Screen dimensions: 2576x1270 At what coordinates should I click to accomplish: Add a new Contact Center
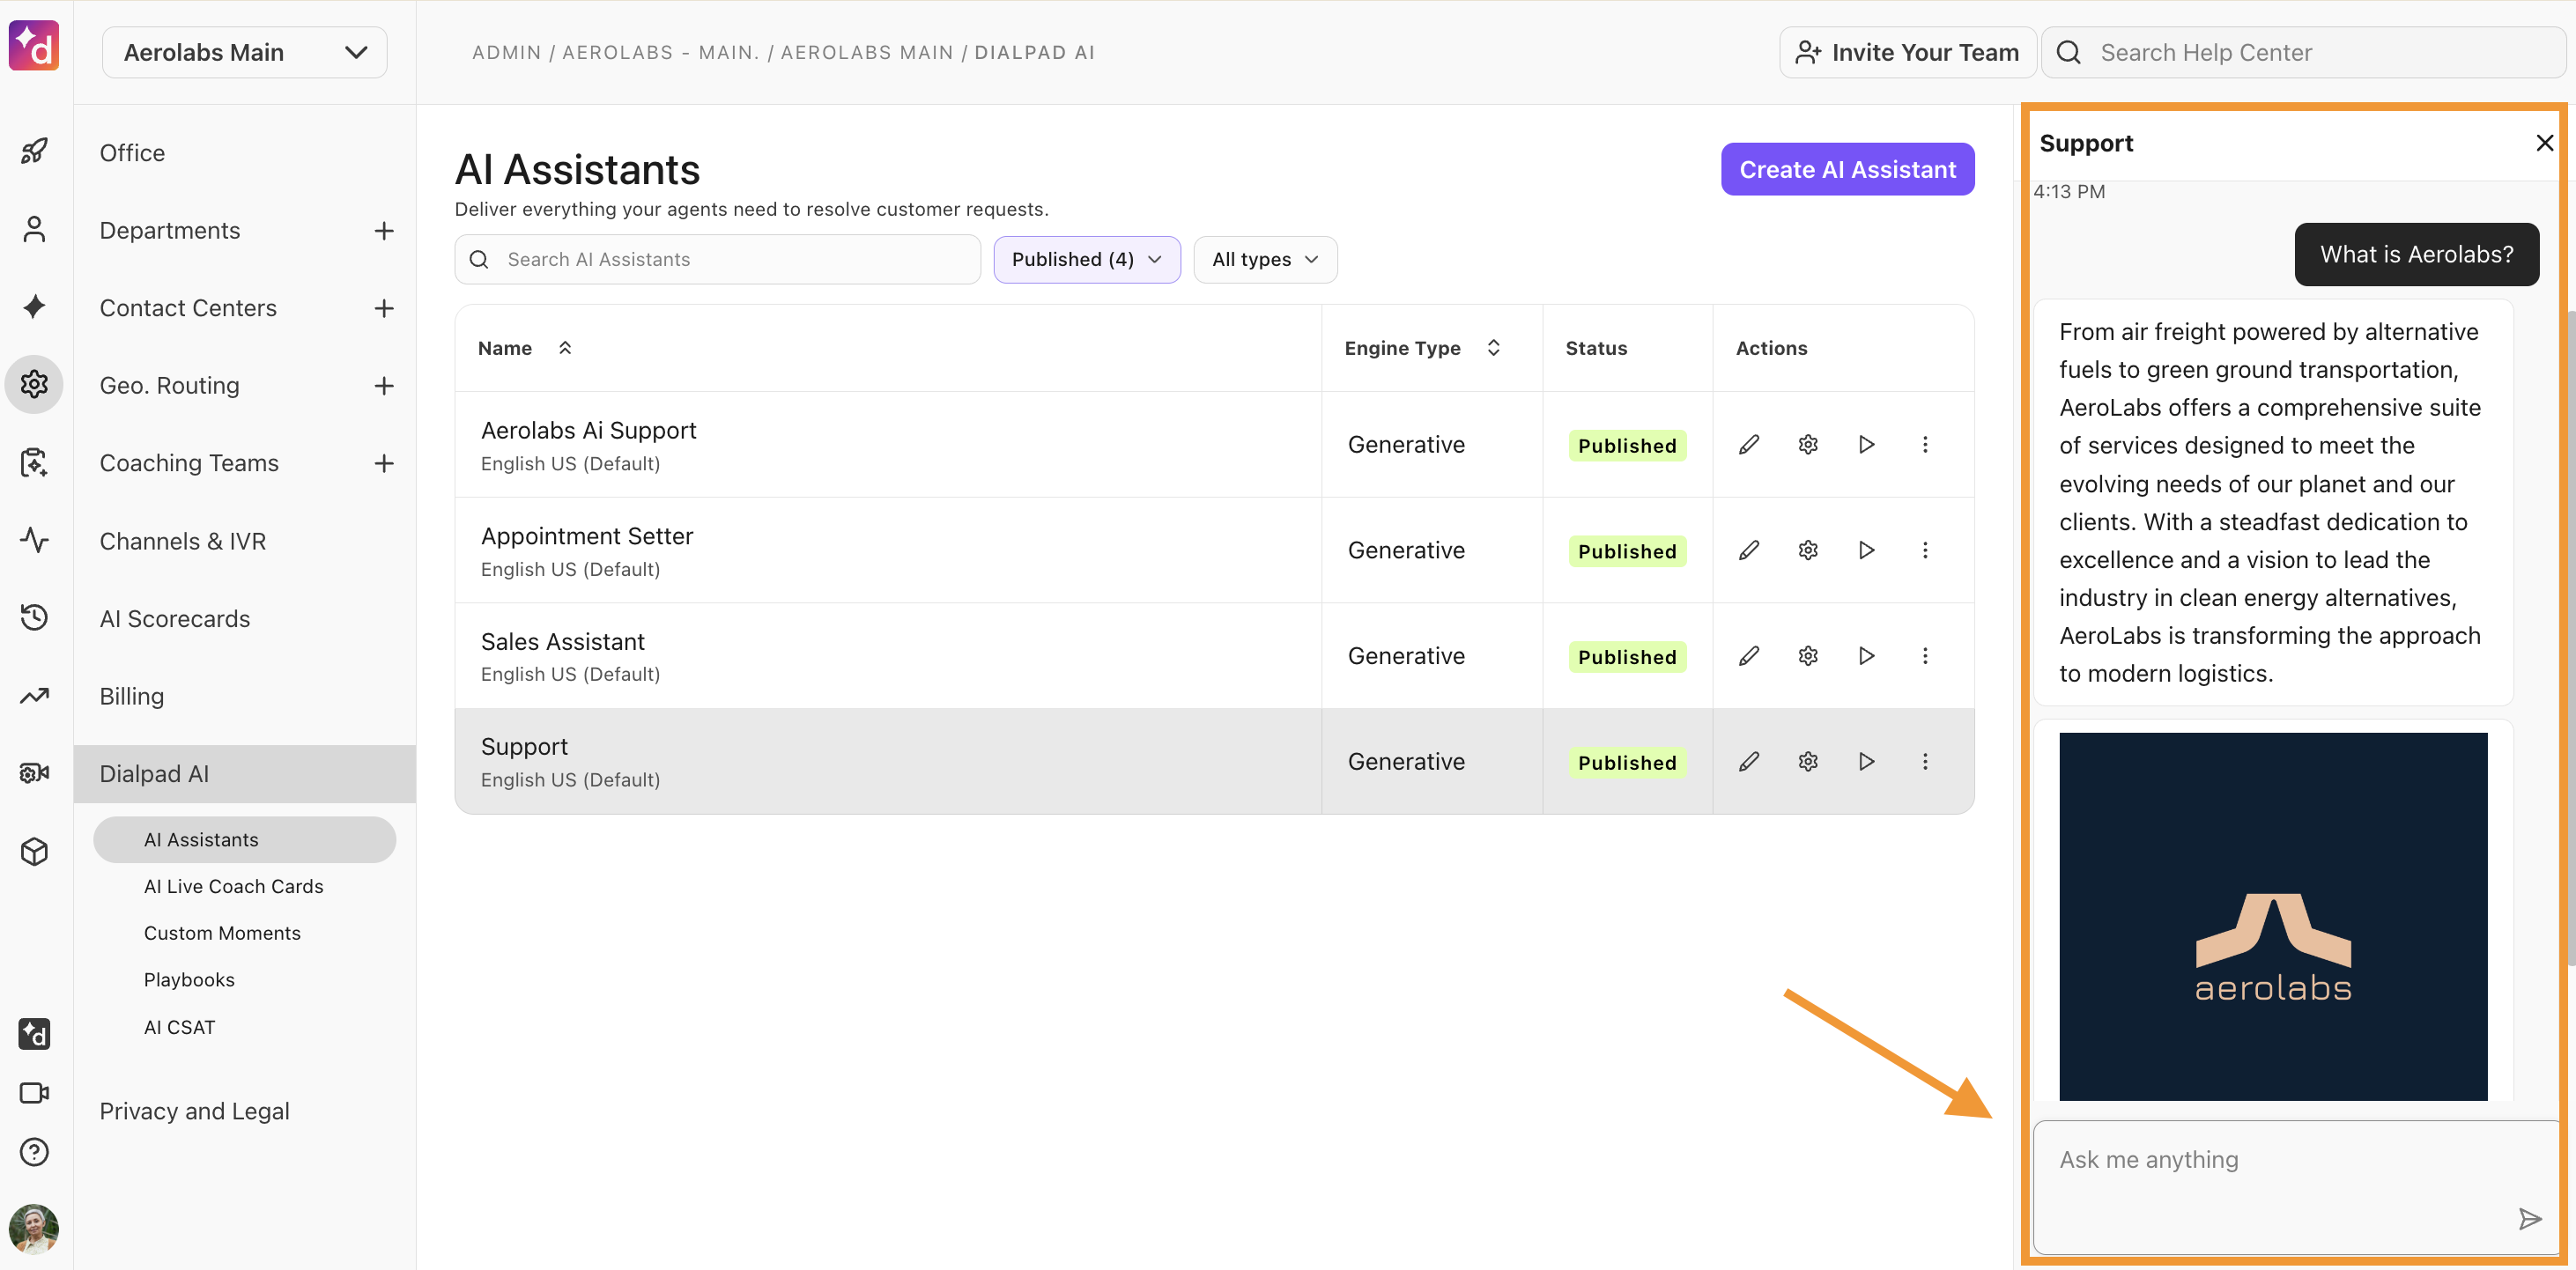pyautogui.click(x=384, y=308)
